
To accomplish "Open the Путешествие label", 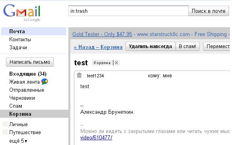I will coord(25,132).
